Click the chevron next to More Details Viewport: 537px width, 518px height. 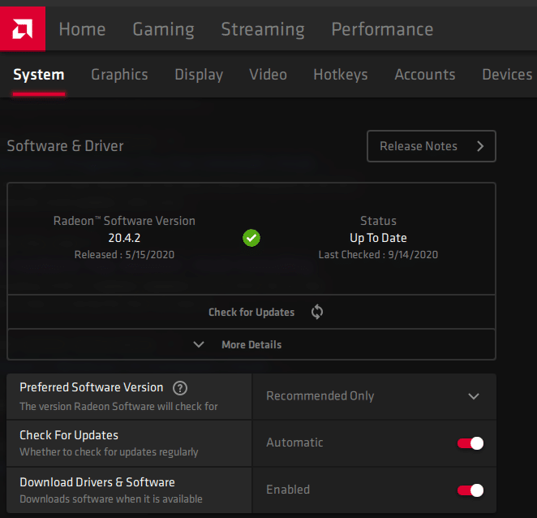tap(199, 344)
